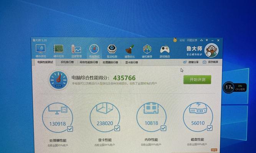Switch to the 手机排行榜 tab
Viewport: 256px width, 153px height.
67,62
